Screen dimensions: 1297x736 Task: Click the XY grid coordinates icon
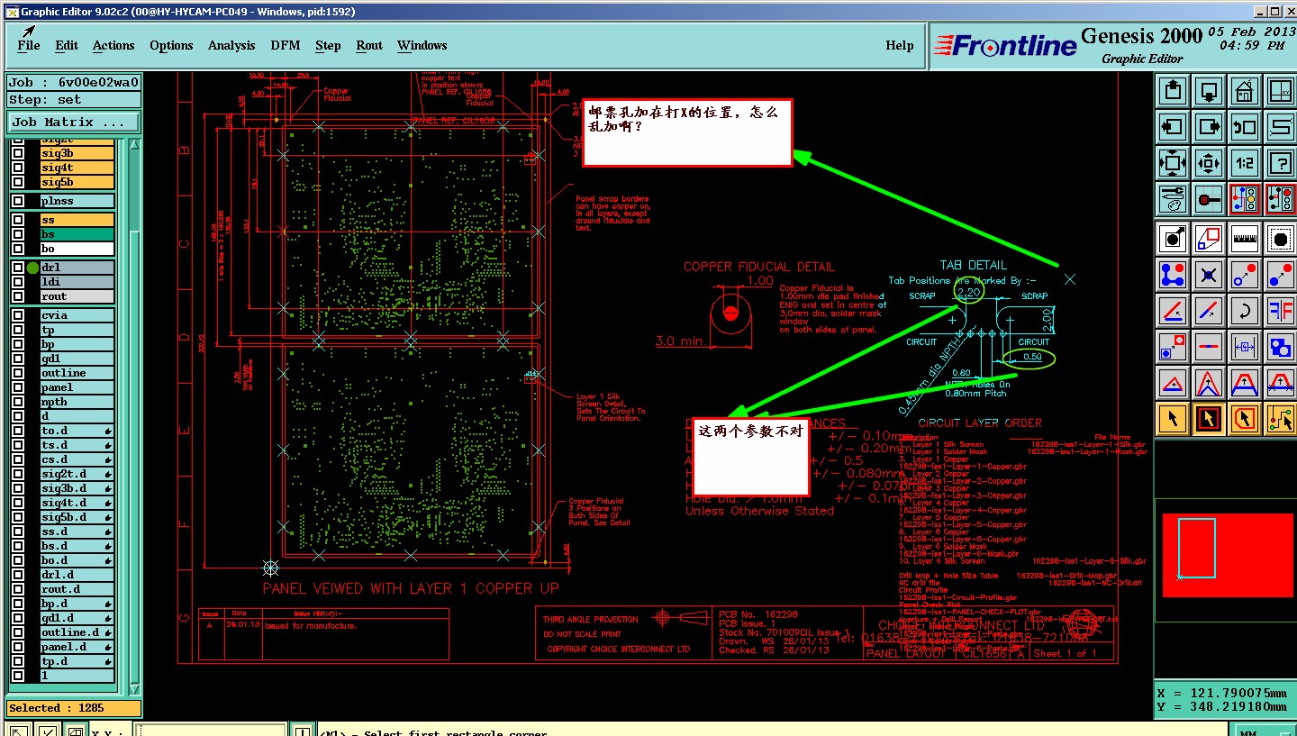tap(1280, 90)
